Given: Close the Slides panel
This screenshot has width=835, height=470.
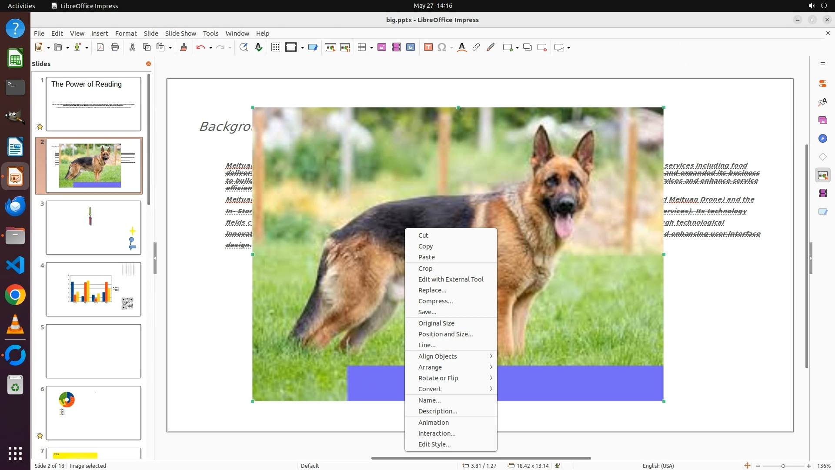Looking at the screenshot, I should (x=148, y=64).
